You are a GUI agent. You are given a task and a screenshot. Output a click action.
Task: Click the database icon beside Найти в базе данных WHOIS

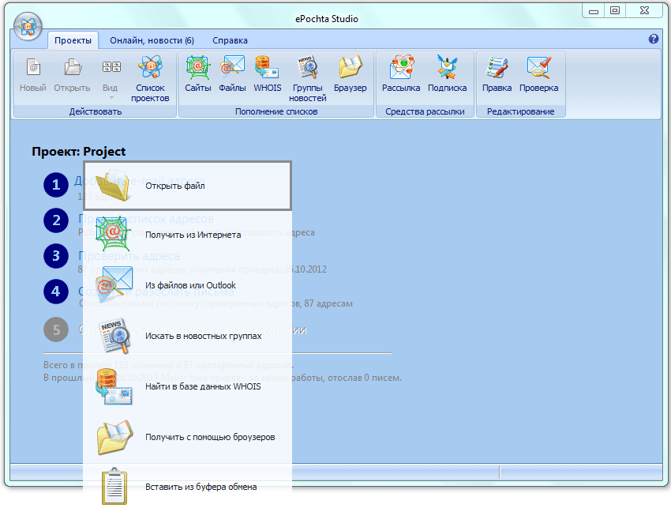pyautogui.click(x=114, y=386)
